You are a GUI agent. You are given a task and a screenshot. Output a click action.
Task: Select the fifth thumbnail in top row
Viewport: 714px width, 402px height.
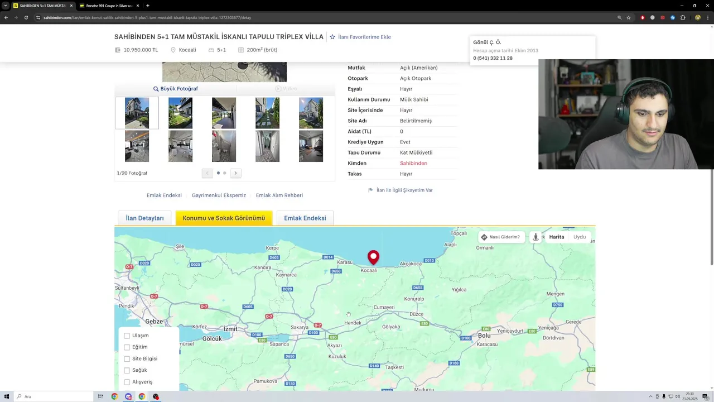point(311,113)
